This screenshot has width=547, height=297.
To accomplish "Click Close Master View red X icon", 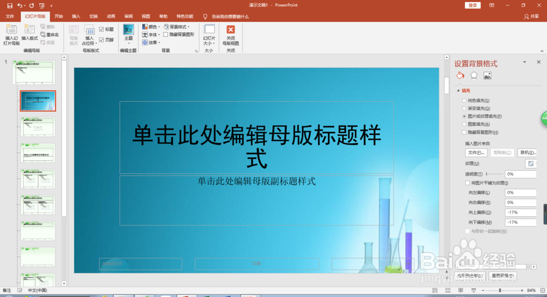I will pos(231,30).
